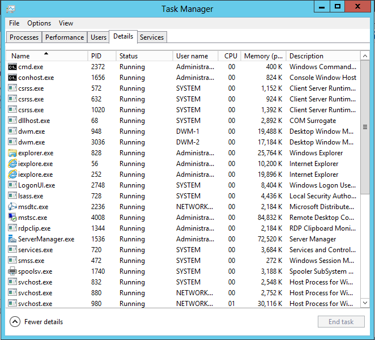This screenshot has height=340, width=375.
Task: Click the DWM-1 user name cell
Action: (x=187, y=131)
